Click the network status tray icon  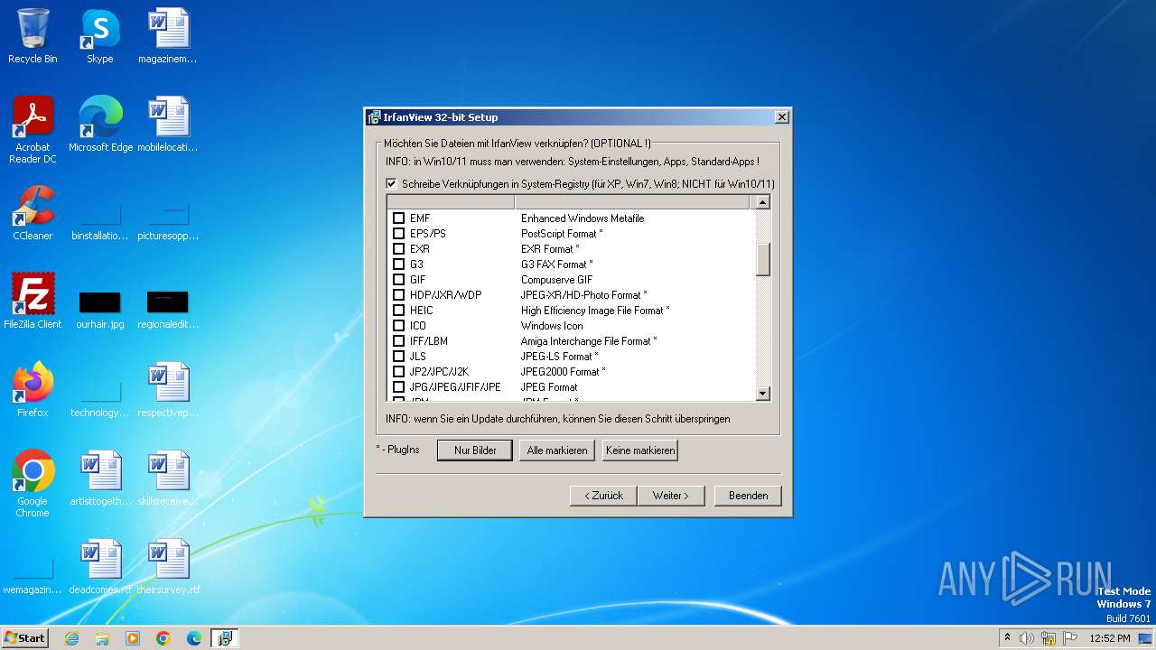tap(1049, 638)
